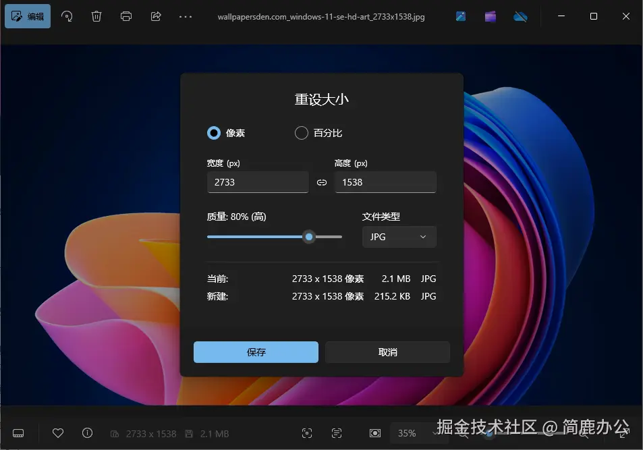
Task: Open the OneDrive icon in the title bar
Action: [x=520, y=16]
